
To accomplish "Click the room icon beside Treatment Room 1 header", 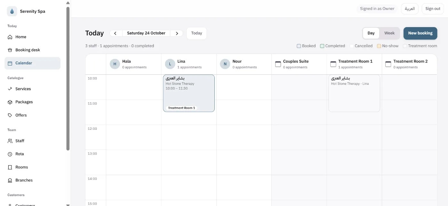I will tap(333, 64).
